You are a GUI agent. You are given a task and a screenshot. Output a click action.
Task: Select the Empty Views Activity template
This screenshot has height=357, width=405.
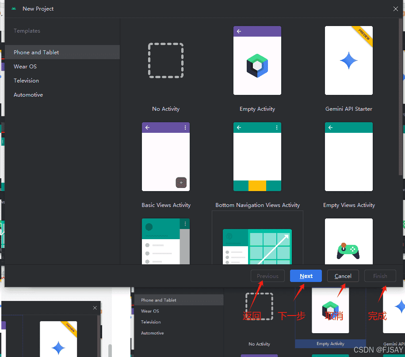[x=348, y=157]
